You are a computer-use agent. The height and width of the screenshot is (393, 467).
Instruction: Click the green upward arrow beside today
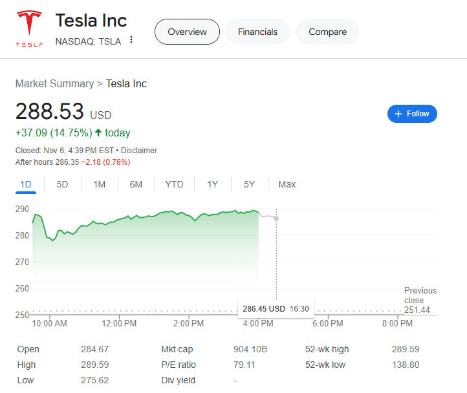(x=98, y=133)
